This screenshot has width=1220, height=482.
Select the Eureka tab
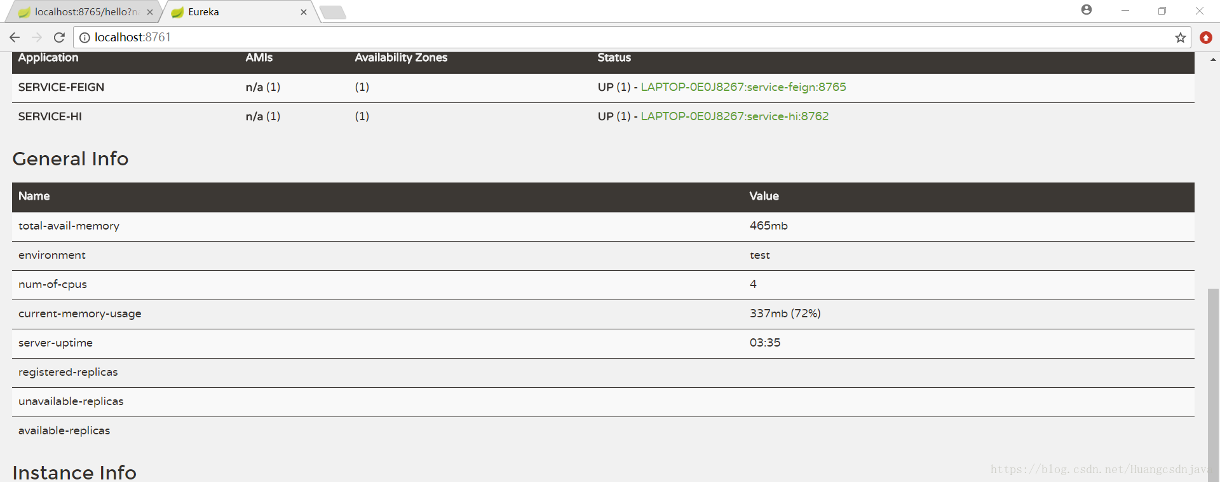coord(229,12)
